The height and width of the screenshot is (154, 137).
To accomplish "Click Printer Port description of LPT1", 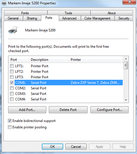I will click(x=40, y=66).
